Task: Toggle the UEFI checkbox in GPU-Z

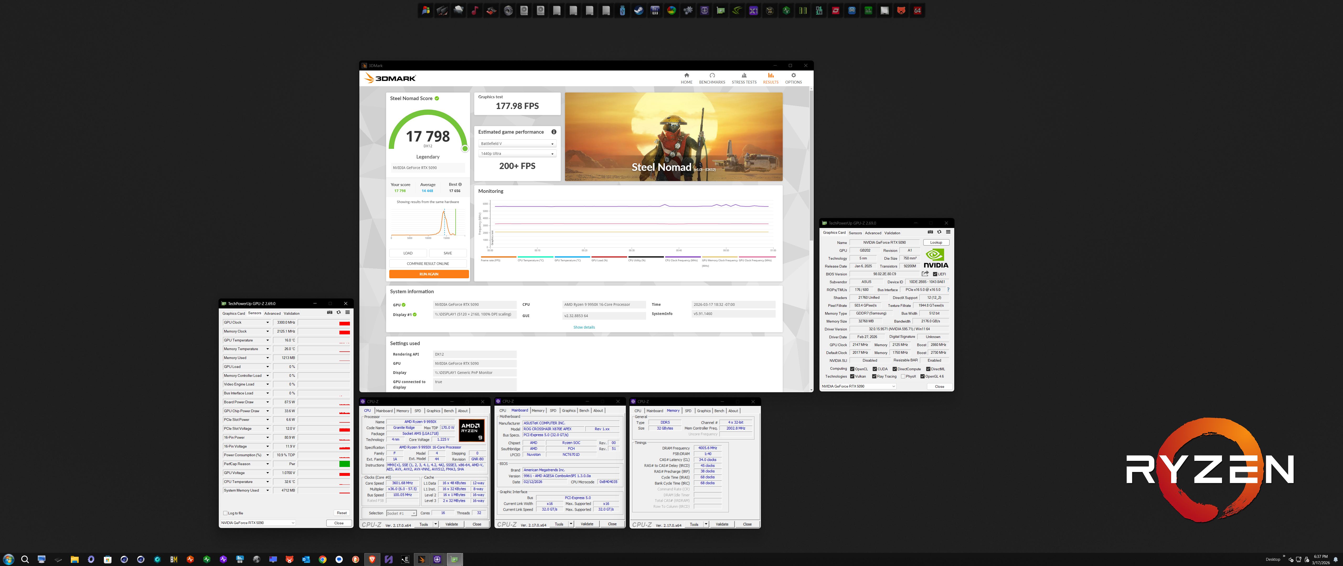Action: pos(935,274)
